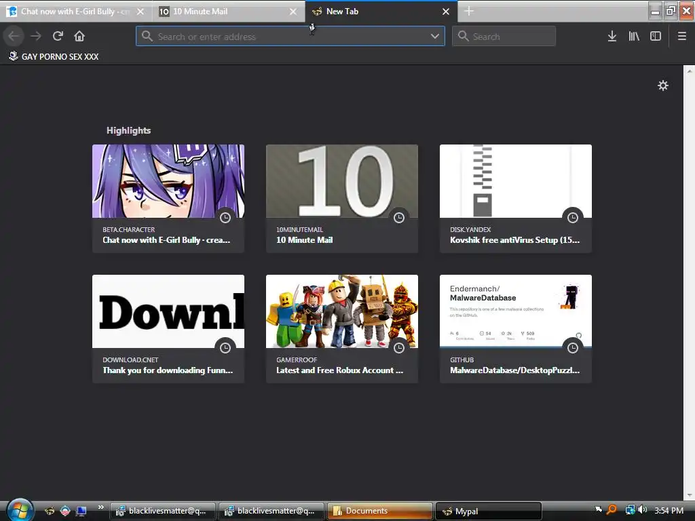This screenshot has width=695, height=521.
Task: Expand the quick launch overflow chevron
Action: coord(101,507)
